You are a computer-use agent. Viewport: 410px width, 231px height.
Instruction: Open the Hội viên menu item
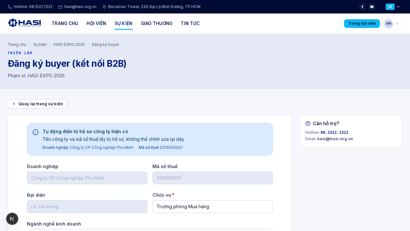point(96,23)
